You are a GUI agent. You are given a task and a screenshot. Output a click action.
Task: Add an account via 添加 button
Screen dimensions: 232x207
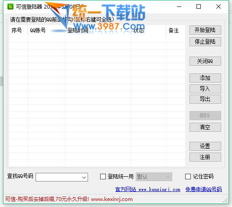click(x=205, y=78)
